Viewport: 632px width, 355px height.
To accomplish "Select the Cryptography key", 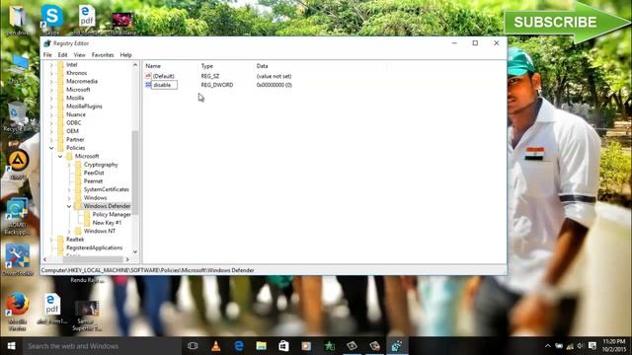I will tap(101, 165).
